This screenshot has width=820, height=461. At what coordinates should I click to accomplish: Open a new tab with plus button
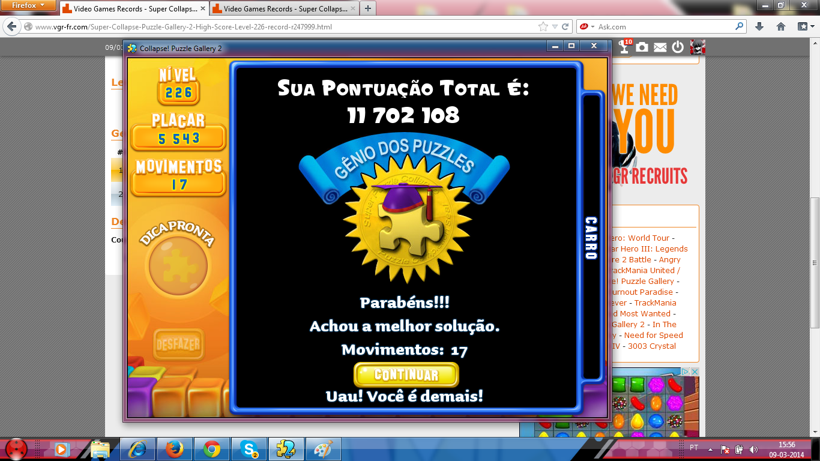click(x=368, y=8)
